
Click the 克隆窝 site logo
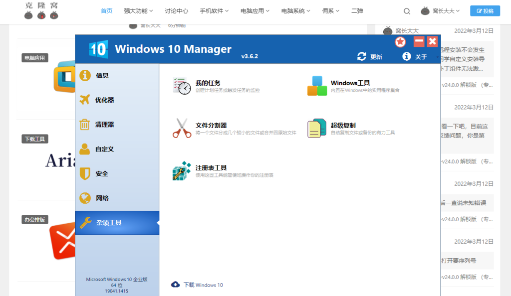point(41,11)
